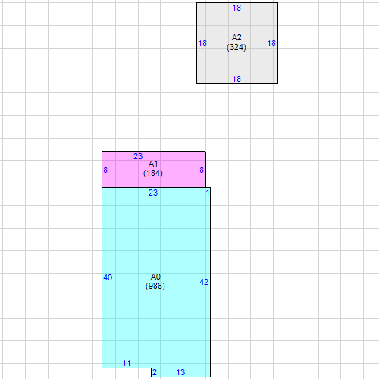The height and width of the screenshot is (379, 379).
Task: Click the A2 square's left dimension 18
Action: click(x=202, y=43)
